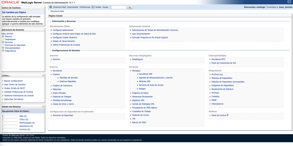Screen dimensions: 293x146
Task: Click the external-window icon next to Panel de Control
Action: click(227, 115)
